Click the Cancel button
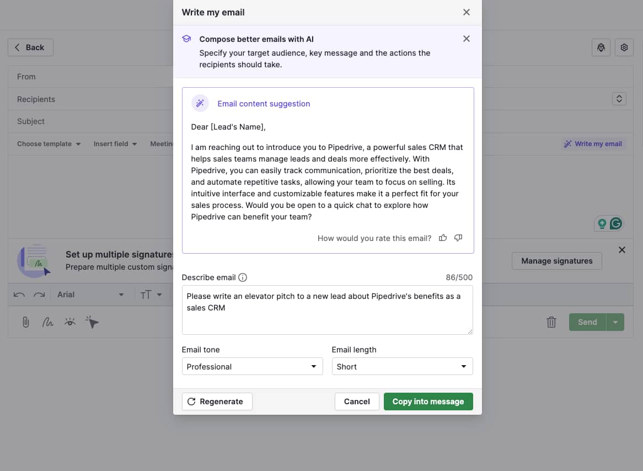Image resolution: width=643 pixels, height=471 pixels. tap(357, 402)
